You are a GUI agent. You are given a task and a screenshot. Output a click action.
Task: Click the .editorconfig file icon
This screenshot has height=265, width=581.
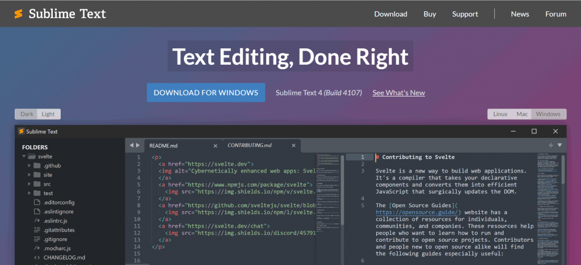pos(37,203)
